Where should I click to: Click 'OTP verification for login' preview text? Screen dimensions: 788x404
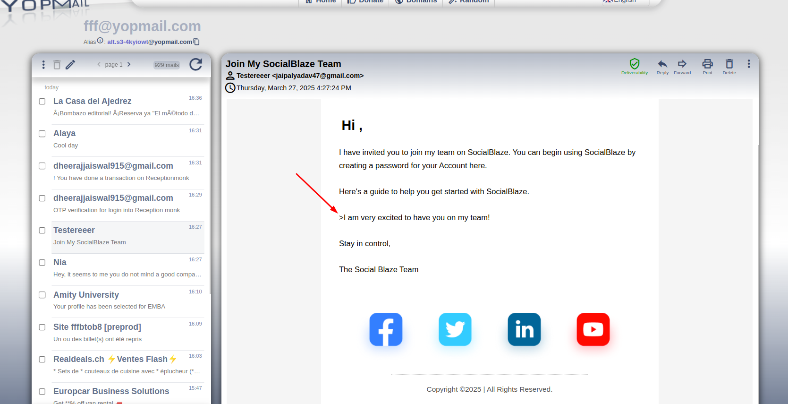tap(117, 210)
